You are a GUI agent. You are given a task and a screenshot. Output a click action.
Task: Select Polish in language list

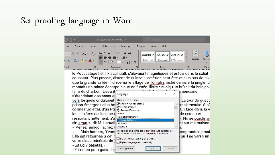tap(146, 114)
